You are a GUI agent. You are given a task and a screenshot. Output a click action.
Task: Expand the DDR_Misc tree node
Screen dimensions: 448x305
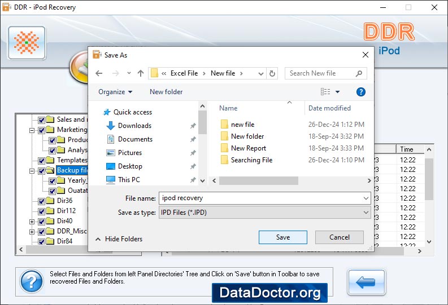(32, 232)
